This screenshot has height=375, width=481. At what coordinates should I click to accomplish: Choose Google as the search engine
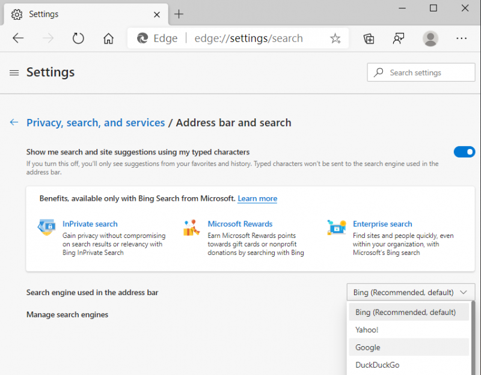[409, 347]
